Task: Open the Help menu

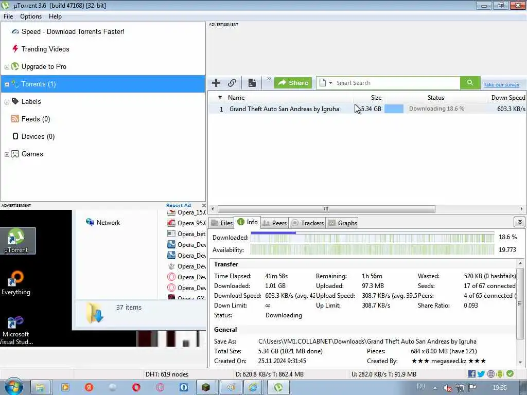Action: [x=55, y=16]
